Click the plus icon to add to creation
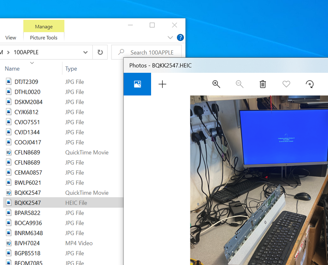Screen dimensions: 328x265 162,84
